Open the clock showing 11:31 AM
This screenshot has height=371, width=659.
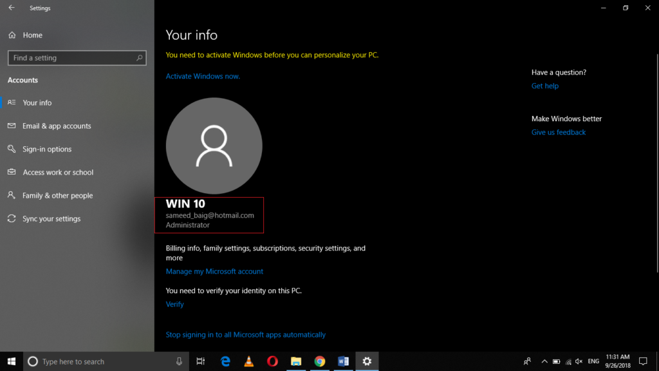[617, 361]
